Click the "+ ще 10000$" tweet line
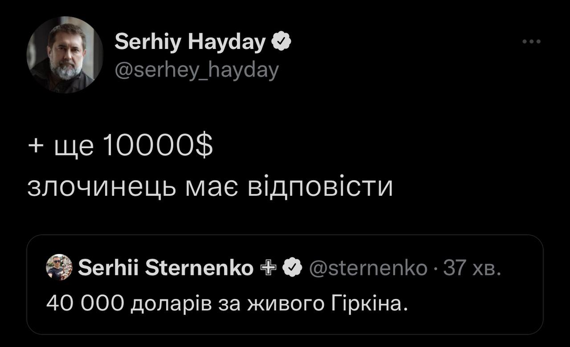 [x=120, y=147]
